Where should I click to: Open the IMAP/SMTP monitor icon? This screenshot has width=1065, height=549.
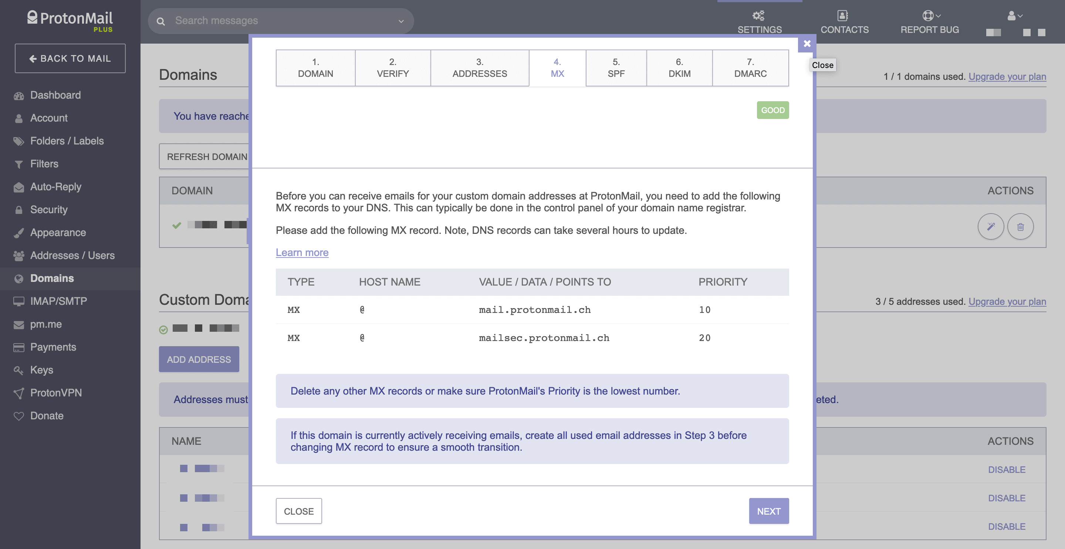(x=18, y=301)
